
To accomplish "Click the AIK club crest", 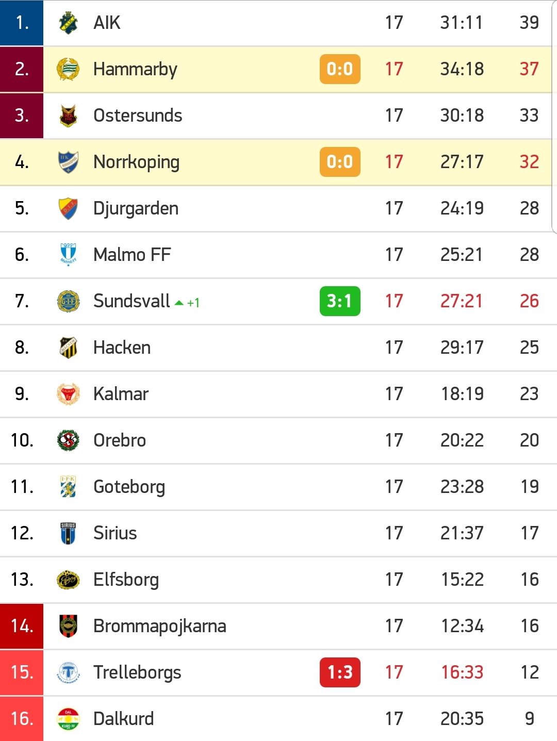I will (x=68, y=23).
